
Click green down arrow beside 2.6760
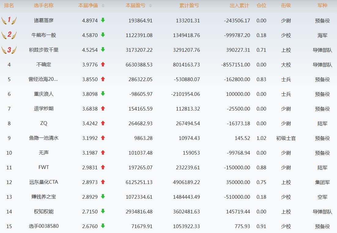click(x=103, y=226)
